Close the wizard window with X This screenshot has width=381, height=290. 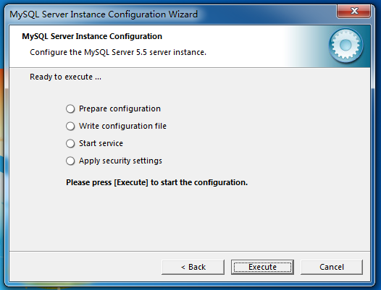[353, 11]
